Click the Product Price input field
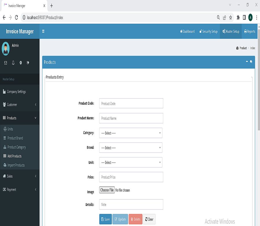The height and width of the screenshot is (226, 260). [x=131, y=177]
